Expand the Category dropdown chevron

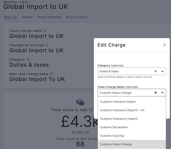[x=162, y=71]
